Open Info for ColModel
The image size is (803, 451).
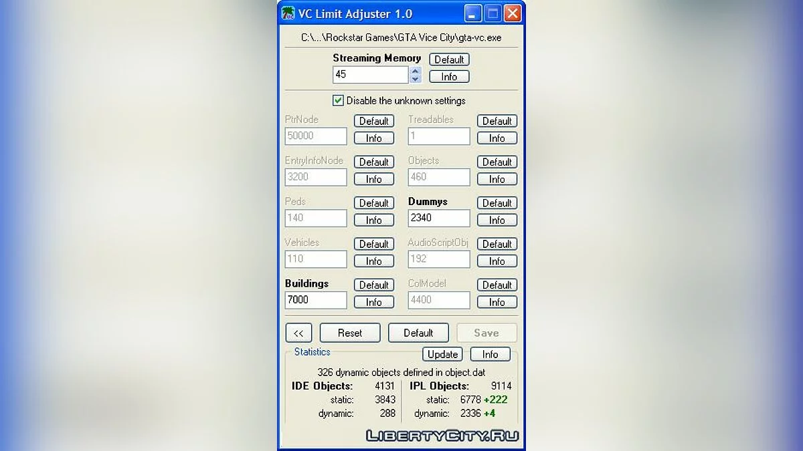pyautogui.click(x=497, y=301)
